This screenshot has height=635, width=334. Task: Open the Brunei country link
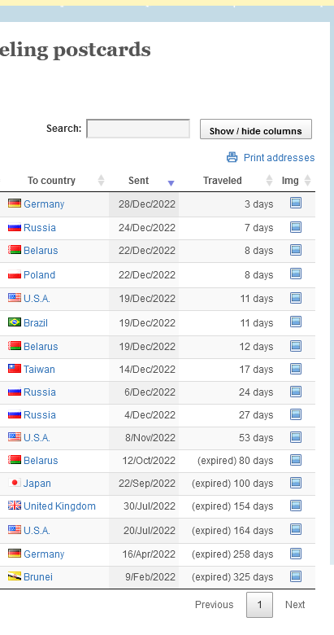click(38, 576)
